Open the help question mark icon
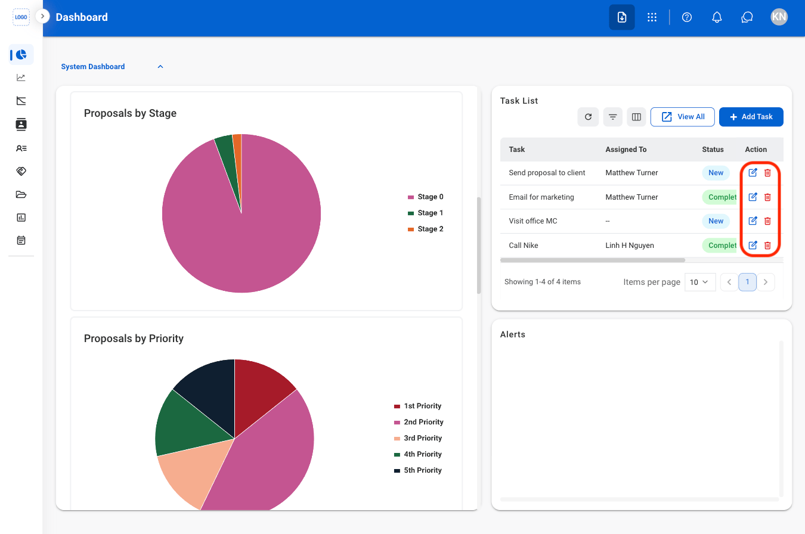Viewport: 805px width, 534px height. [x=687, y=17]
